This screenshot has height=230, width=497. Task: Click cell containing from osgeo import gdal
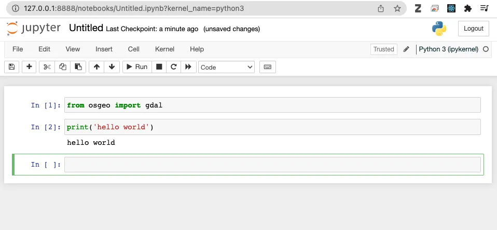(272, 105)
